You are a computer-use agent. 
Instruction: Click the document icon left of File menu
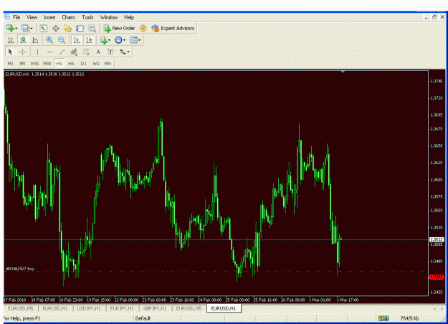[7, 17]
